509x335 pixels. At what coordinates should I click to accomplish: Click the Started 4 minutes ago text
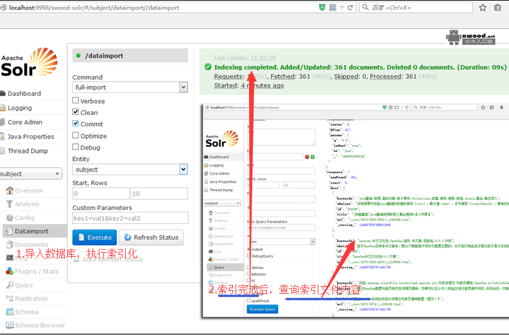click(x=249, y=85)
